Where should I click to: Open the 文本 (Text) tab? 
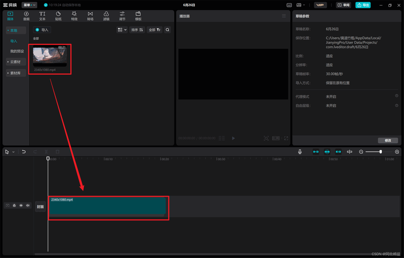click(42, 15)
